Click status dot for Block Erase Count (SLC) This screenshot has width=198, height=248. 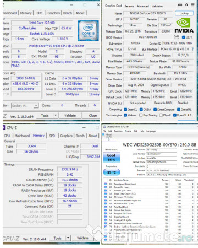click(106, 193)
